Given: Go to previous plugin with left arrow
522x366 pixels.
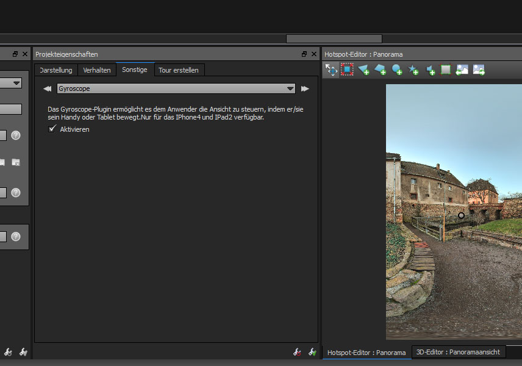Looking at the screenshot, I should pyautogui.click(x=47, y=89).
